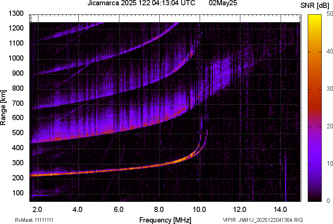Click the range tick label '900'
Screen dimensions: 333x224
pos(18,73)
